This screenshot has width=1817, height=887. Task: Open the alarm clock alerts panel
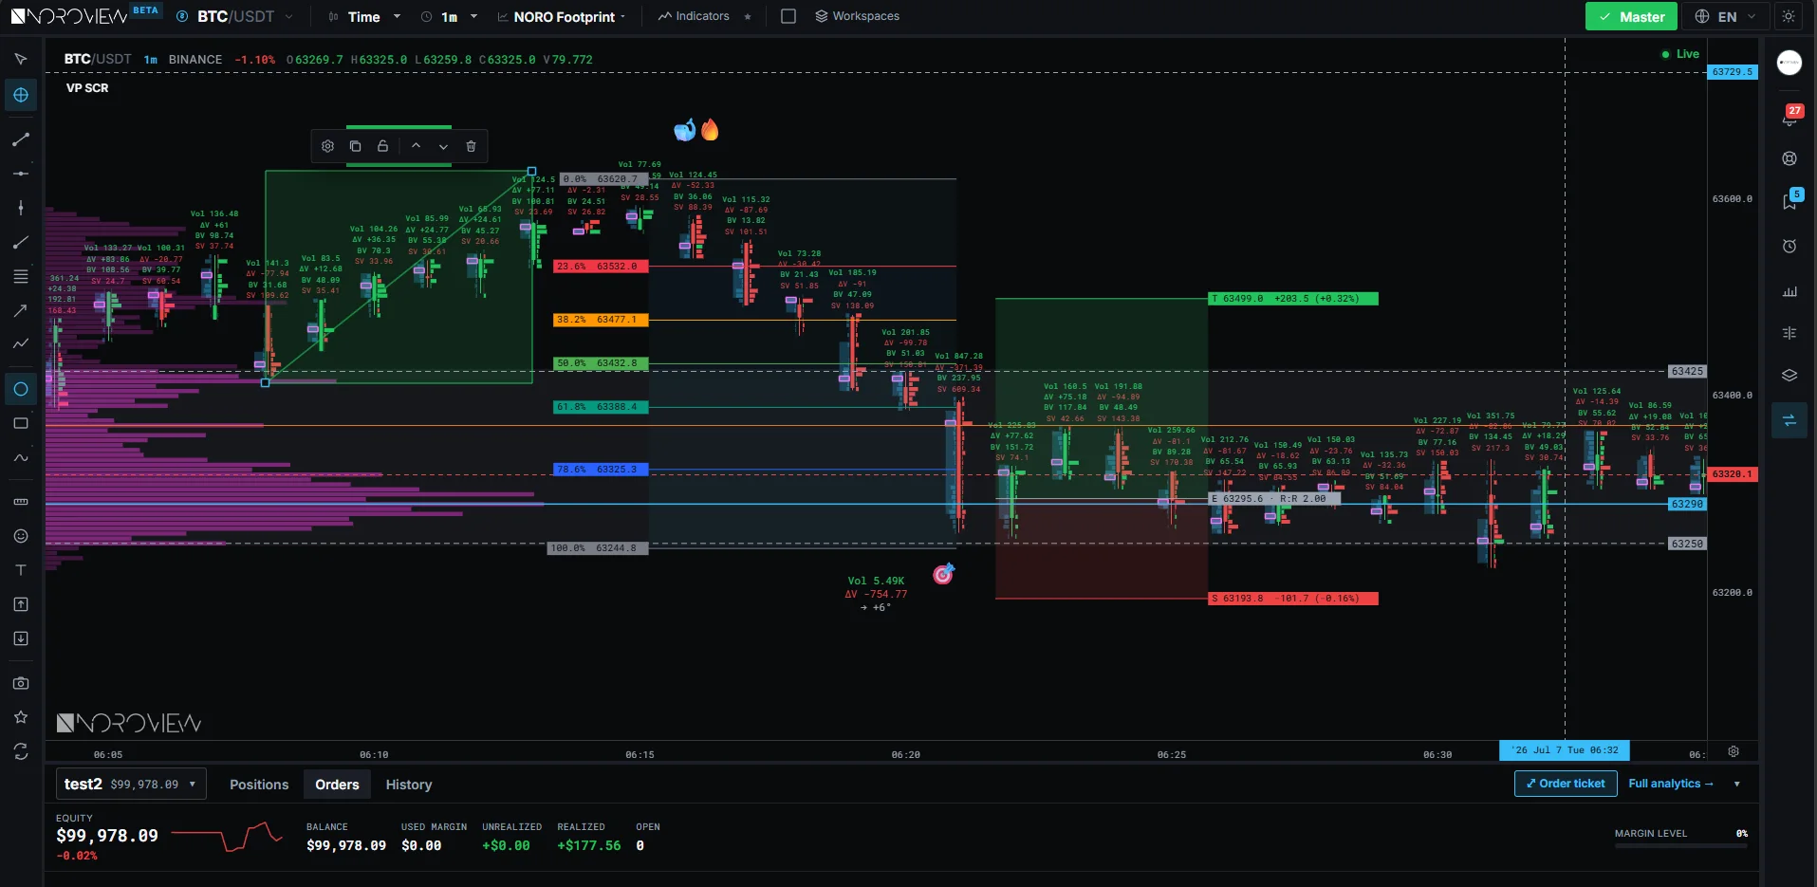pyautogui.click(x=1789, y=247)
